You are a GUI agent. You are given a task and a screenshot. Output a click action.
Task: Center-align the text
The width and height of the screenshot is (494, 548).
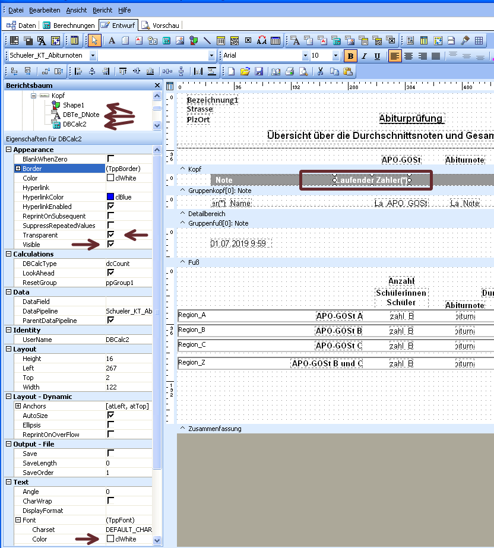(408, 56)
